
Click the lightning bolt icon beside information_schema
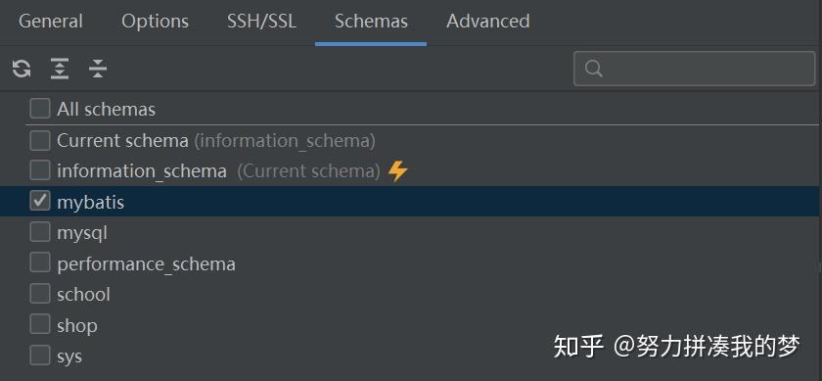coord(398,171)
